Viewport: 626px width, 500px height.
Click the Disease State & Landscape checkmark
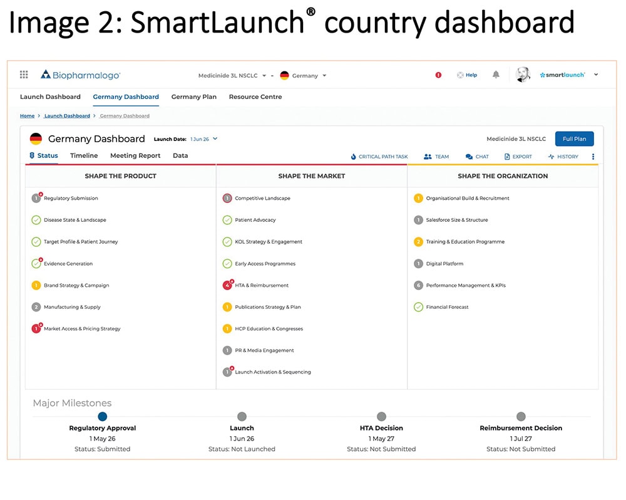coord(36,220)
